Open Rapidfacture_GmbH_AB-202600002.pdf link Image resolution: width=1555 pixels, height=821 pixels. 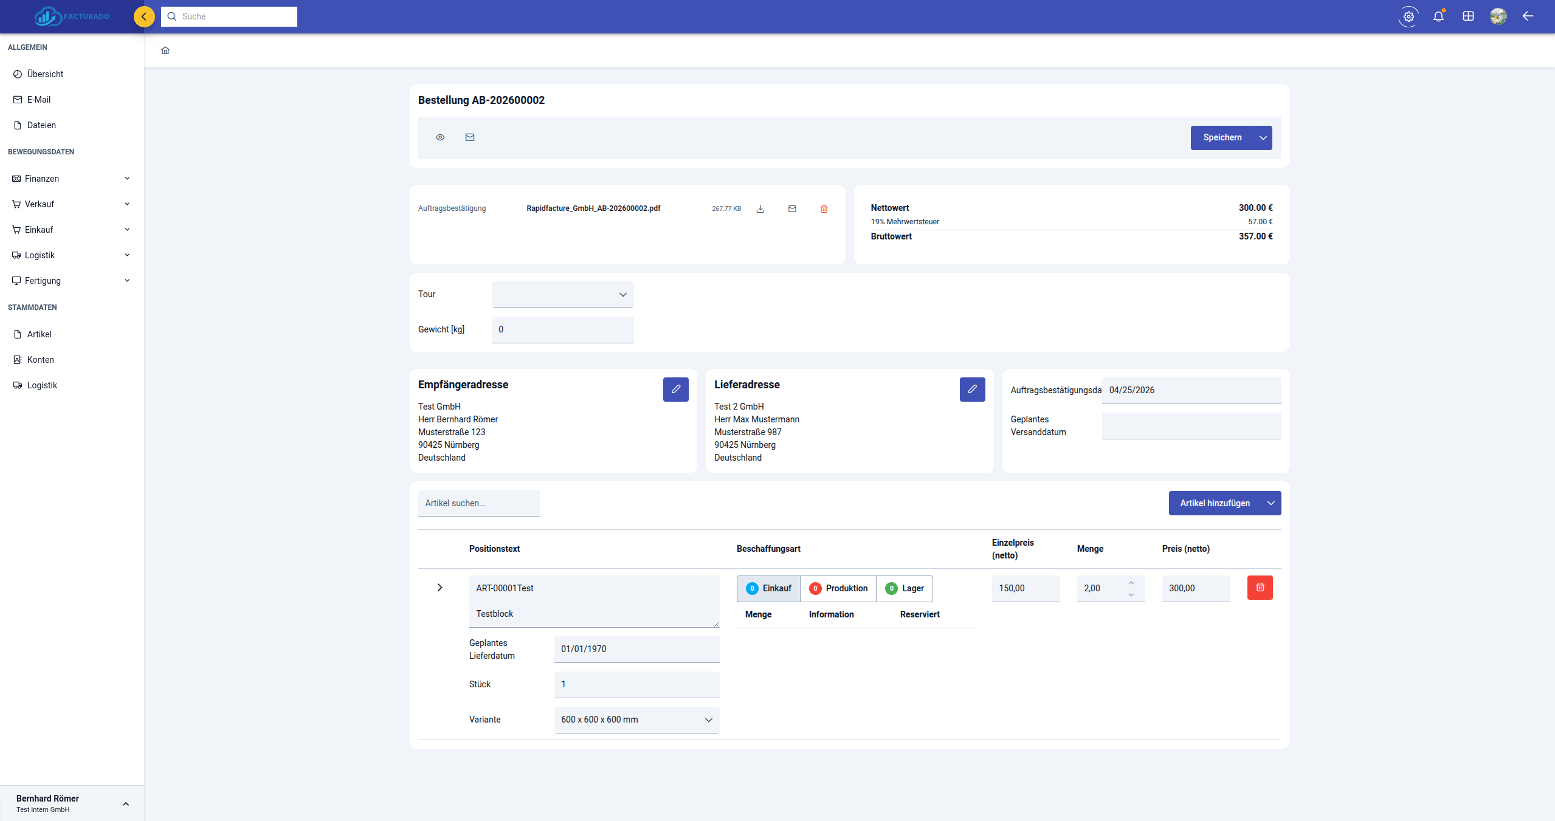[593, 208]
